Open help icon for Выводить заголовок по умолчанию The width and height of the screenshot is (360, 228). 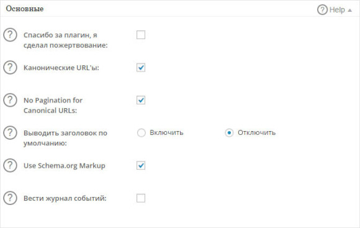(10, 133)
